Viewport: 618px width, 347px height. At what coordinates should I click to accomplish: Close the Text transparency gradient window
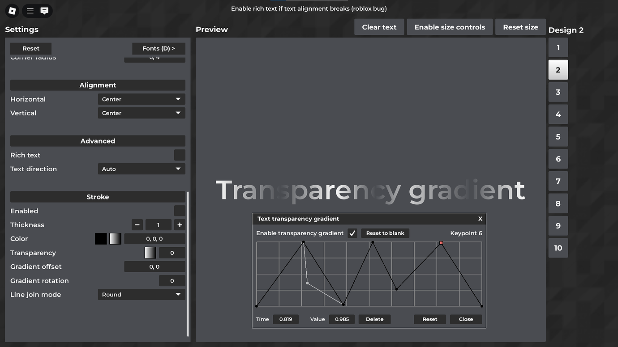480,219
